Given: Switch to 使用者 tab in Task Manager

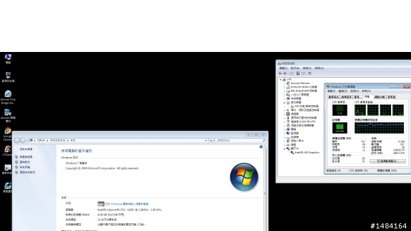Looking at the screenshot, I should (x=391, y=97).
